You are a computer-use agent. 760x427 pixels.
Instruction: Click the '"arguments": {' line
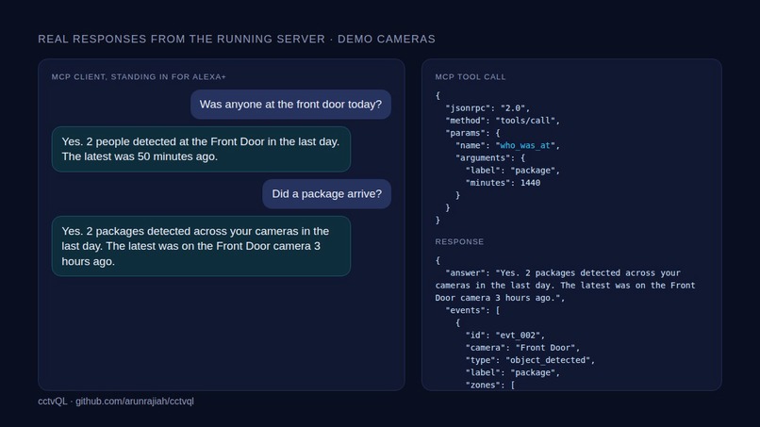pyautogui.click(x=490, y=158)
